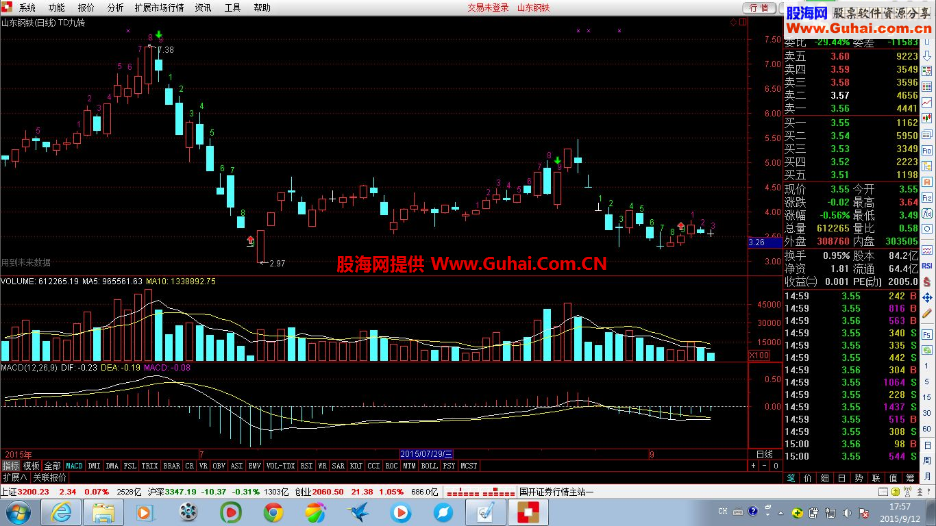Click the blue down-arrow sidebar icon
The image size is (936, 526).
(x=926, y=57)
